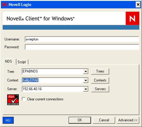Switch to the Script tab

[22, 62]
